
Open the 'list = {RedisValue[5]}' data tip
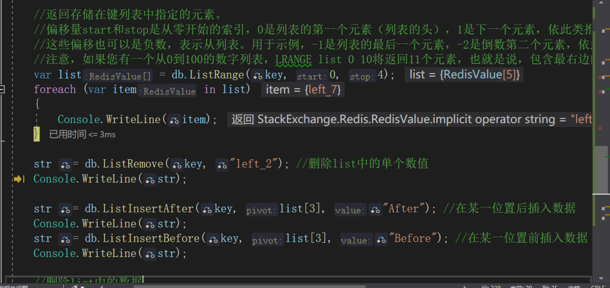pyautogui.click(x=464, y=75)
